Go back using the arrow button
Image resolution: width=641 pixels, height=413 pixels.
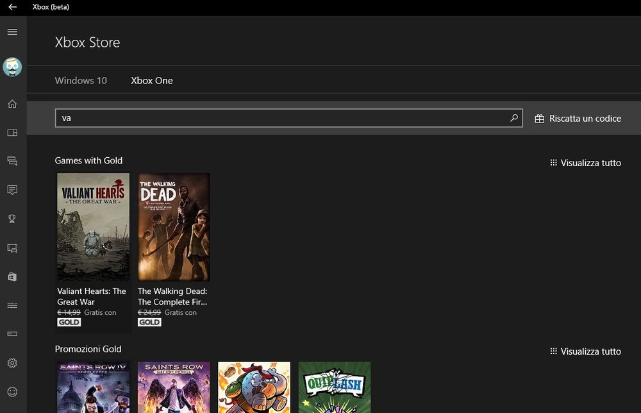(13, 7)
